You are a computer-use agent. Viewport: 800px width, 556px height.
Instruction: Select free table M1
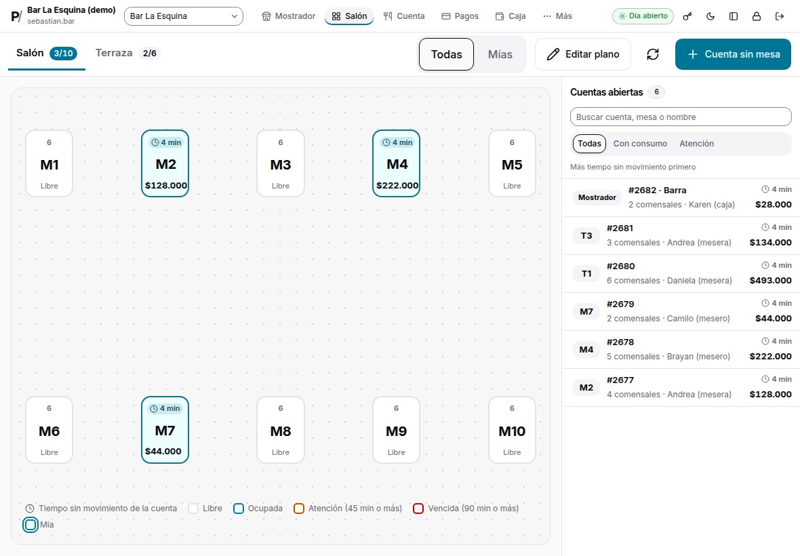coord(49,163)
